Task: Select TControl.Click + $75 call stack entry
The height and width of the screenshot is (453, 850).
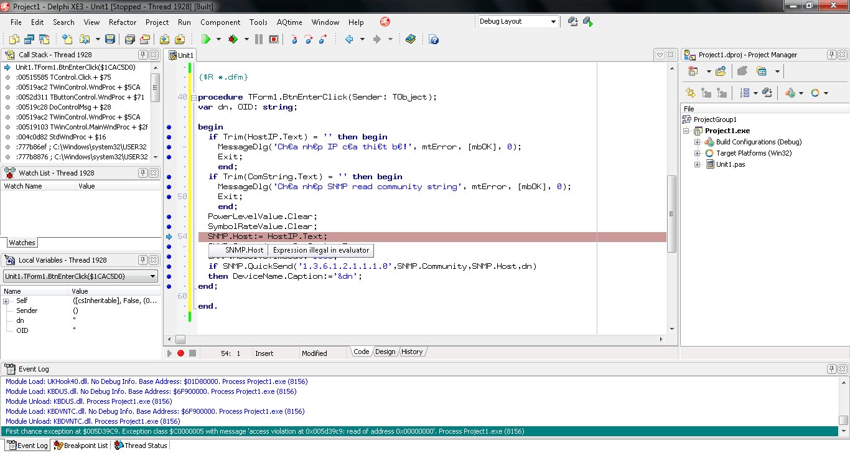Action: [x=76, y=77]
